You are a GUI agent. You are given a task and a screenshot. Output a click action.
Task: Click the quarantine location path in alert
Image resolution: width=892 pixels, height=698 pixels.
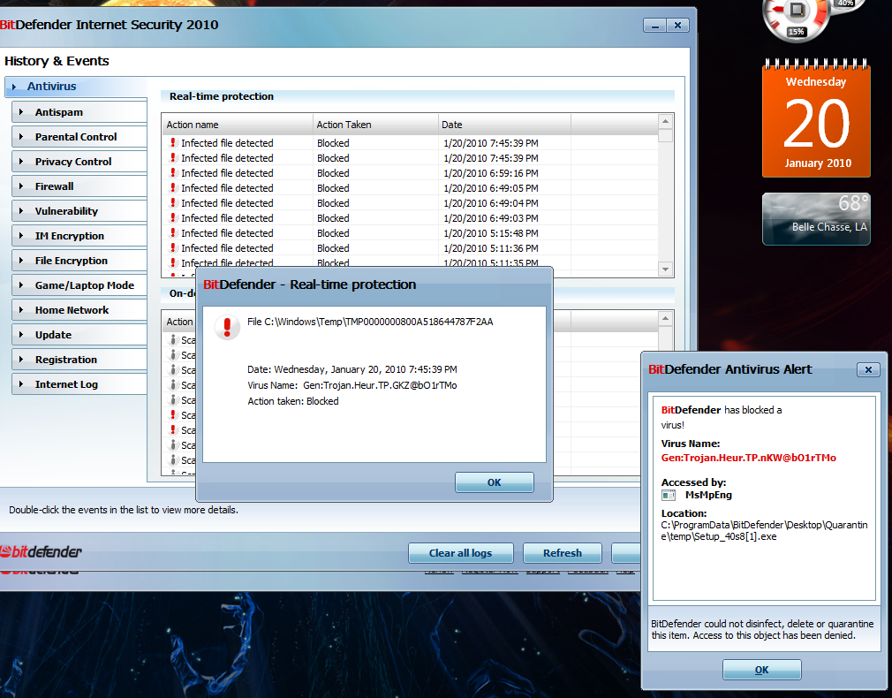click(x=764, y=531)
